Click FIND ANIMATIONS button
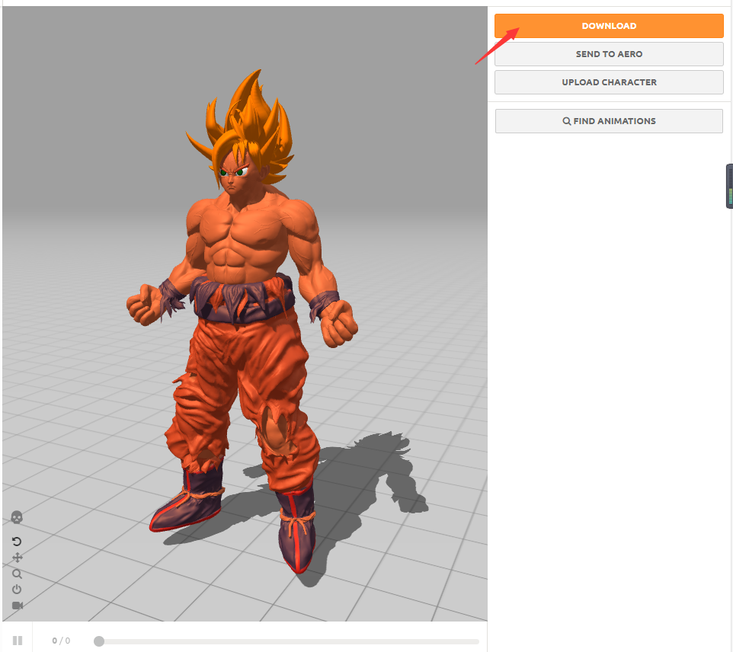The height and width of the screenshot is (652, 733). (609, 121)
